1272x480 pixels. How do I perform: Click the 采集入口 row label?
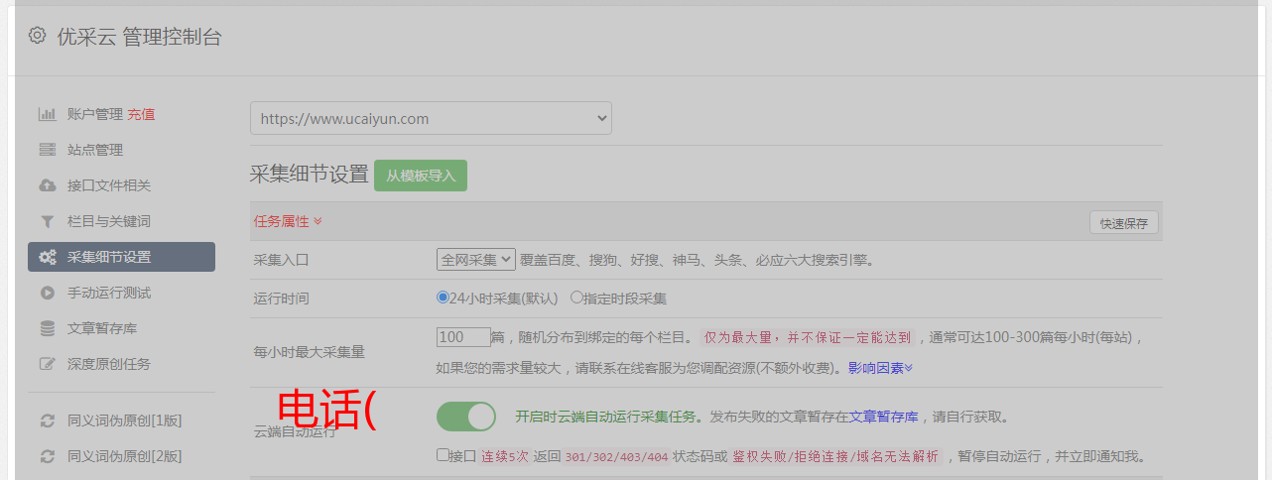click(x=282, y=260)
